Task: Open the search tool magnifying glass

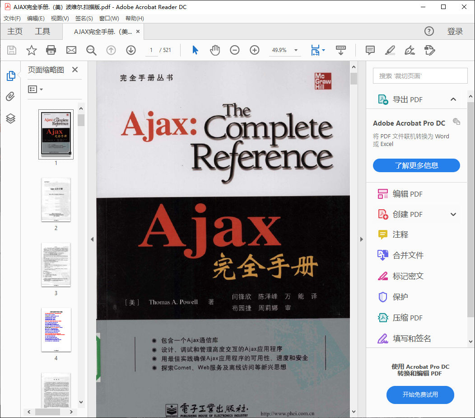Action: (x=91, y=50)
